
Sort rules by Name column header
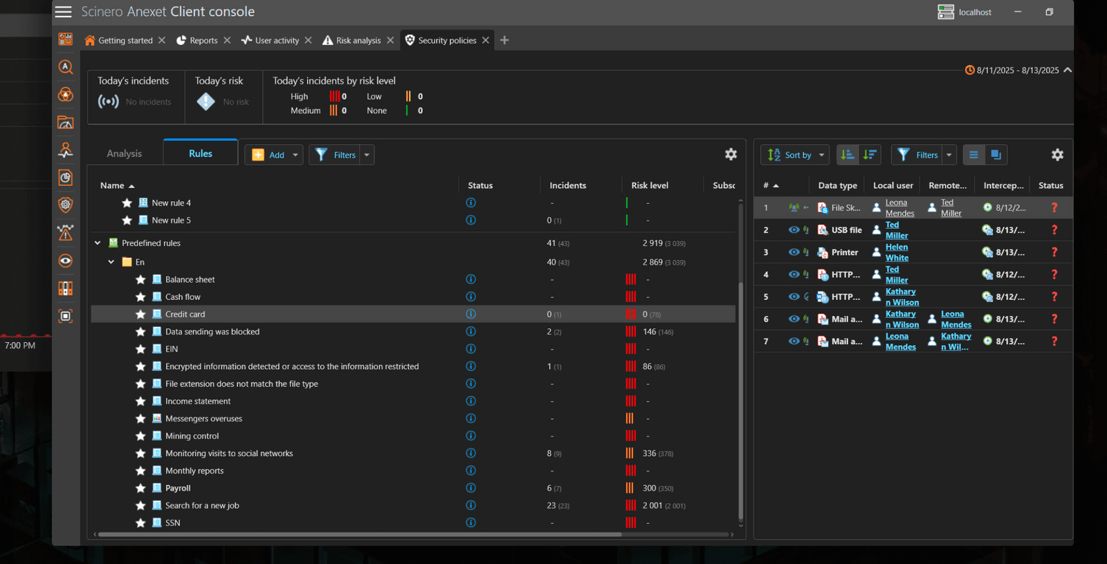coord(117,185)
